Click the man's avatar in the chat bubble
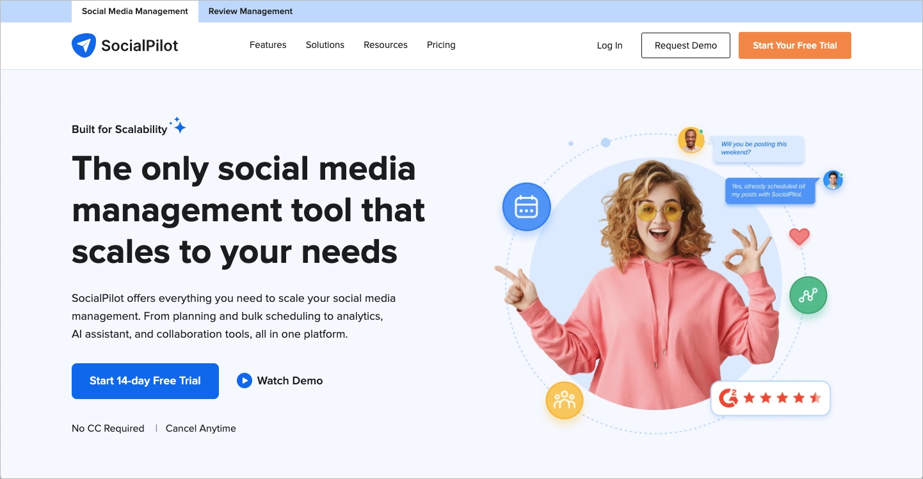Image resolution: width=923 pixels, height=479 pixels. pos(691,141)
